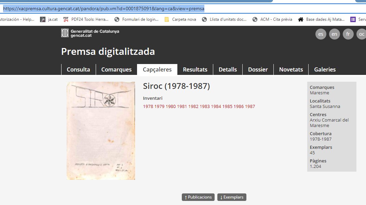Open the Siroc magazine cover thumbnail
Viewport: 366px width, 205px height.
coord(101,131)
